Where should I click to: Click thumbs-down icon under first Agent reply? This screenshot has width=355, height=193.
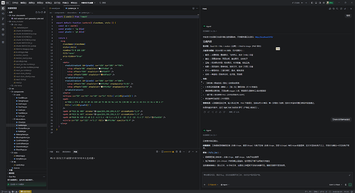[224, 112]
